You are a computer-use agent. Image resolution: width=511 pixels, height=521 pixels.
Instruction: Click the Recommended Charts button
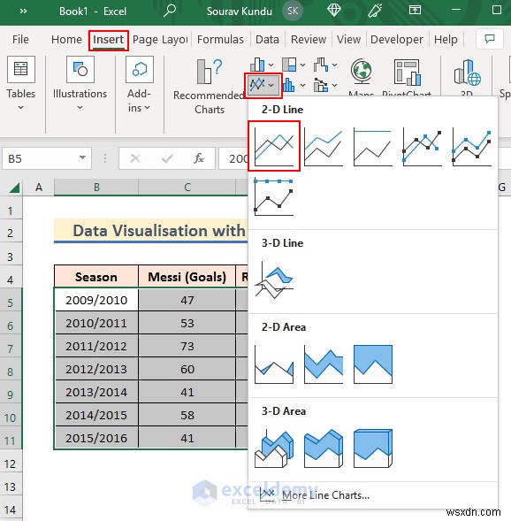tap(210, 87)
